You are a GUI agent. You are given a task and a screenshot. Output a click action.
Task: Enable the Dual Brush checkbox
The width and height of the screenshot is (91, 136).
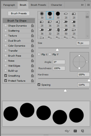click(x=6, y=41)
